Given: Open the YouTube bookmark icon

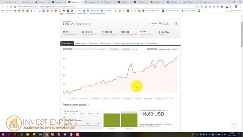Looking at the screenshot, I should coord(24,11).
